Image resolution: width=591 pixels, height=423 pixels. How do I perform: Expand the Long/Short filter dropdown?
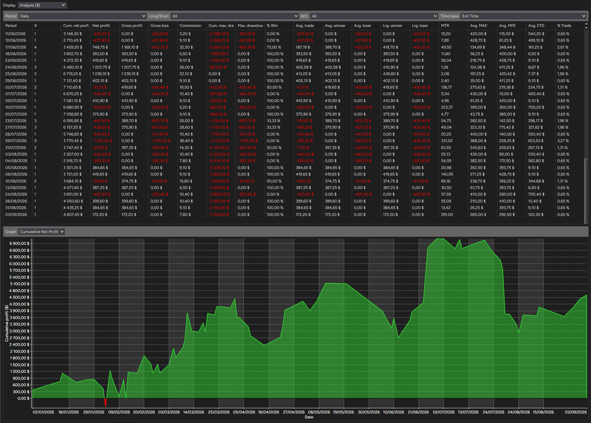pos(235,16)
